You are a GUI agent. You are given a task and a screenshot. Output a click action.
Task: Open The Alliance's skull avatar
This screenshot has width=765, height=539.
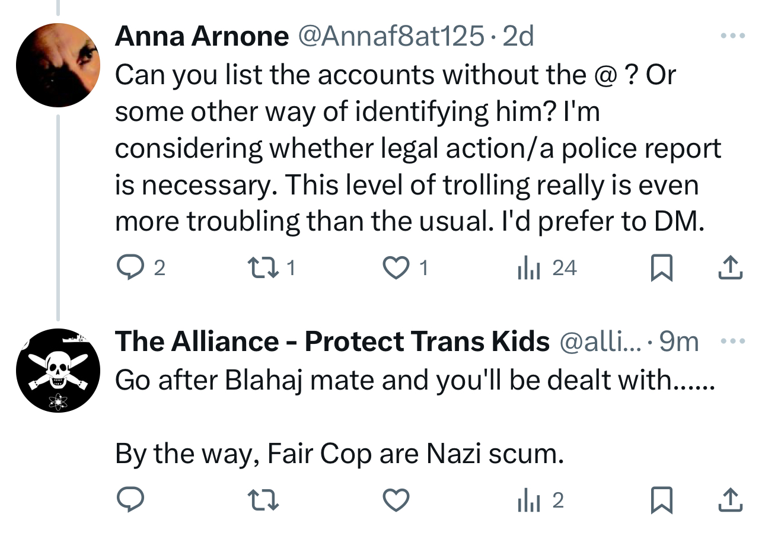58,371
